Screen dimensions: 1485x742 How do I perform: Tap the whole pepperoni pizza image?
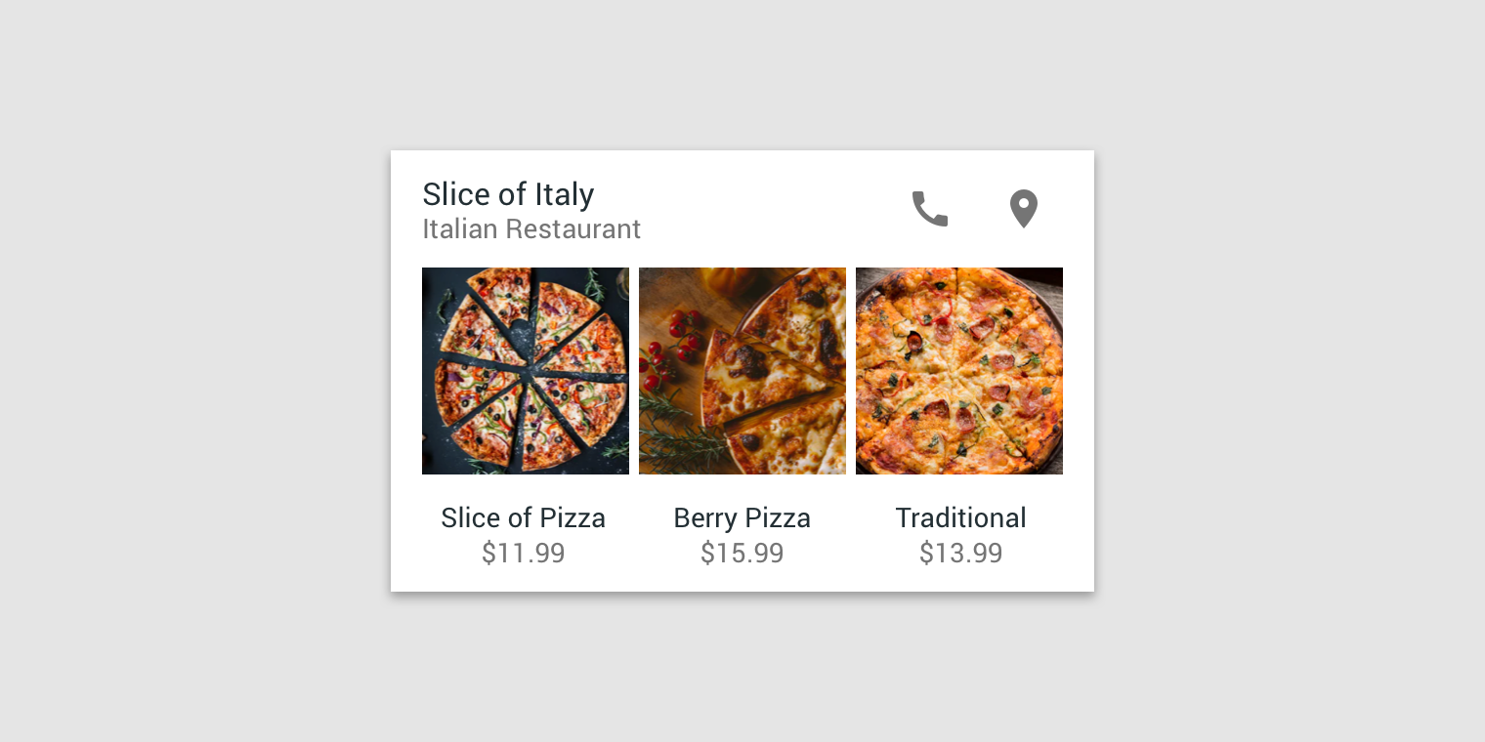tap(959, 371)
